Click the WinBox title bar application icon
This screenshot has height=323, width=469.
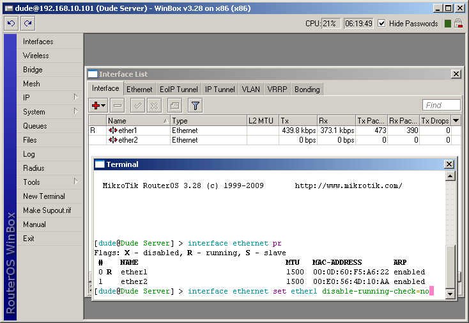(9, 8)
